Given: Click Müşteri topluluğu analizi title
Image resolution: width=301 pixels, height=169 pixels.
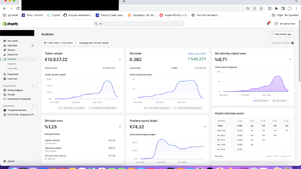Looking at the screenshot, I should tap(229, 113).
